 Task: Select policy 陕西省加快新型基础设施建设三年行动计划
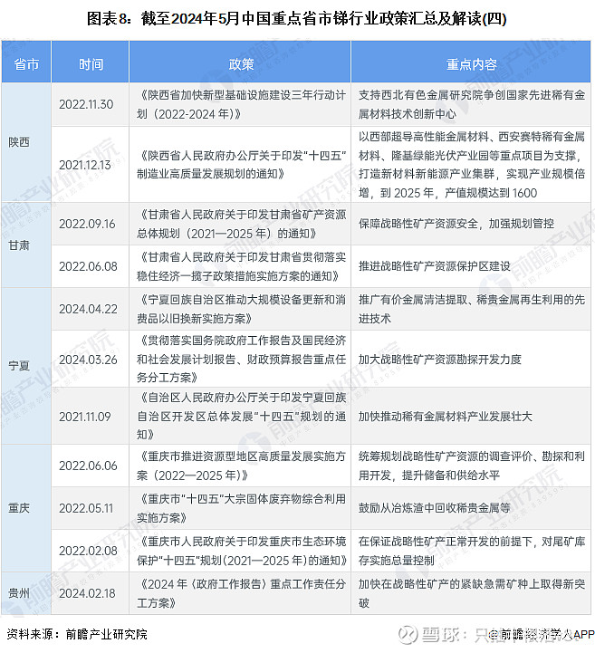point(242,104)
